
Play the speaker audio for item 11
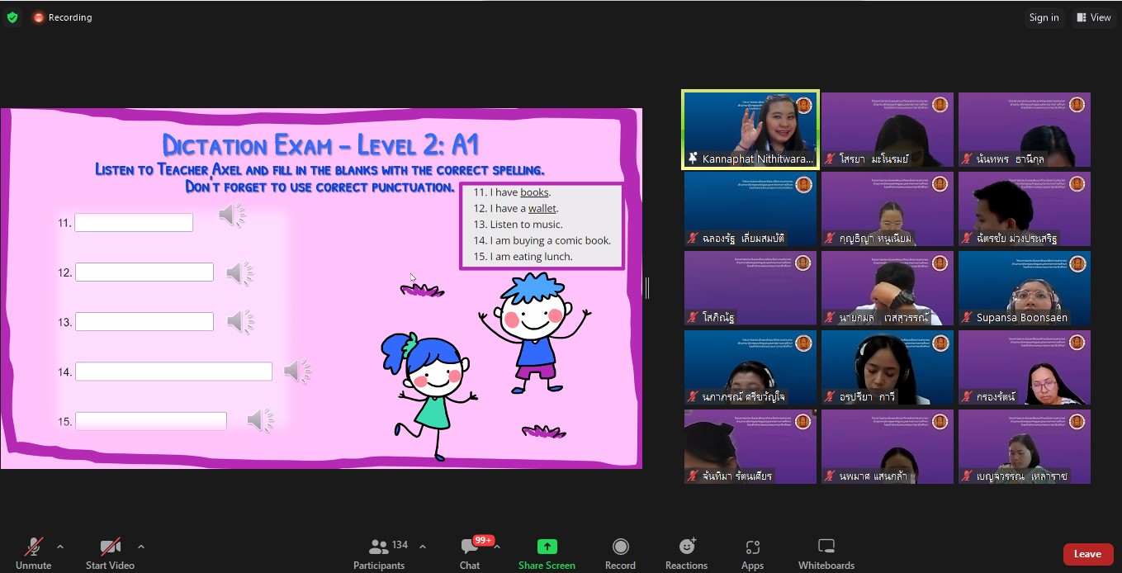(232, 215)
